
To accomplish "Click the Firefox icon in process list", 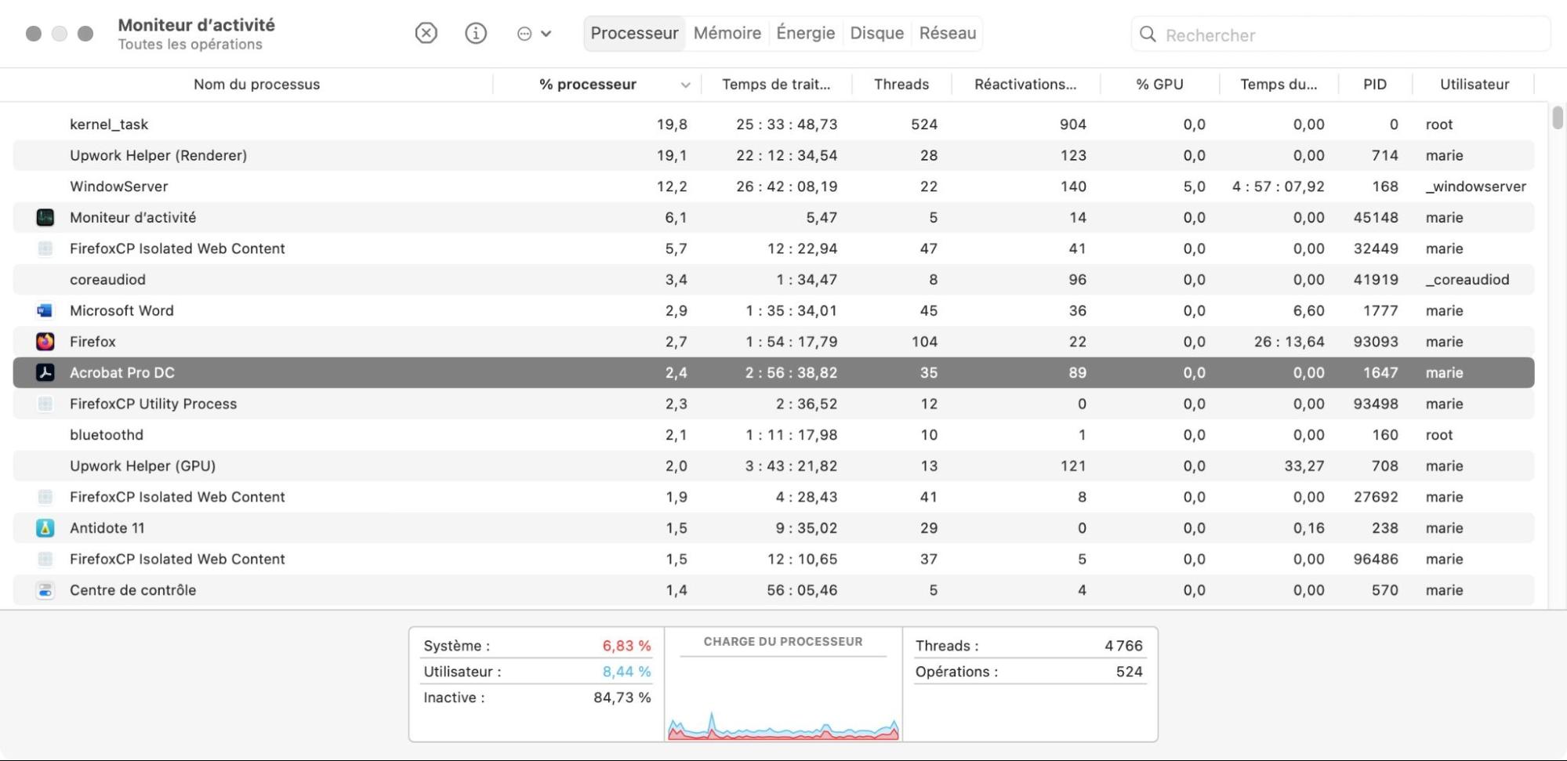I will point(45,342).
